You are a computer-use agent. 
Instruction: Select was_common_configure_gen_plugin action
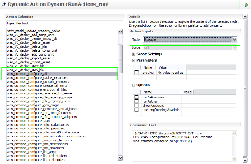(x=33, y=105)
